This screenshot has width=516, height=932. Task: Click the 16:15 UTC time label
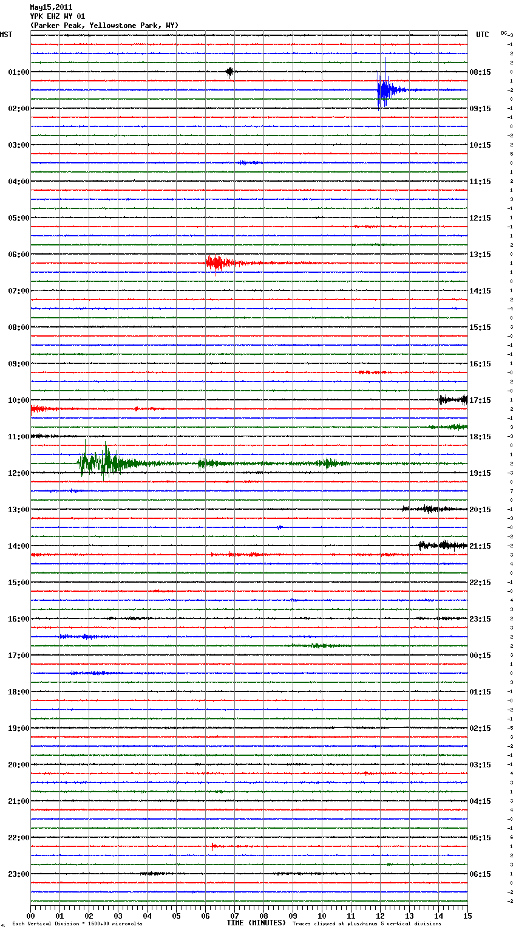[480, 364]
